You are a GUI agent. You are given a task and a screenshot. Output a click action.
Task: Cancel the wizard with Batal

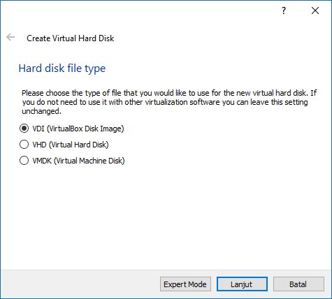point(298,284)
